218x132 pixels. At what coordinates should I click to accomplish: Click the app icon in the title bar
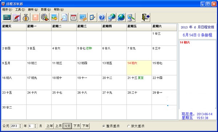pyautogui.click(x=3, y=4)
